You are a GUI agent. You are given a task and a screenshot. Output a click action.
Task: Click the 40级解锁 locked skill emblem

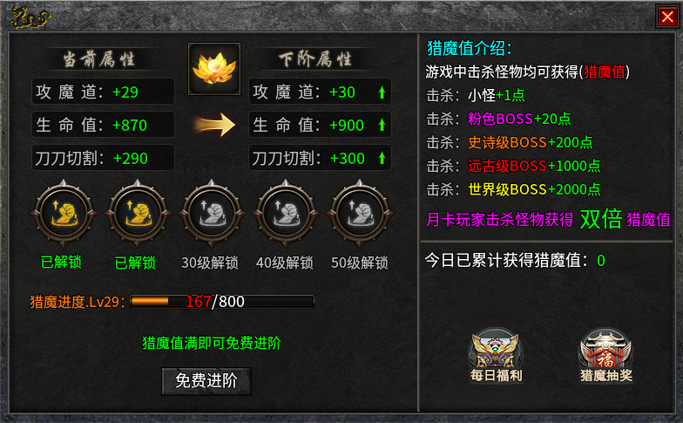coord(286,214)
